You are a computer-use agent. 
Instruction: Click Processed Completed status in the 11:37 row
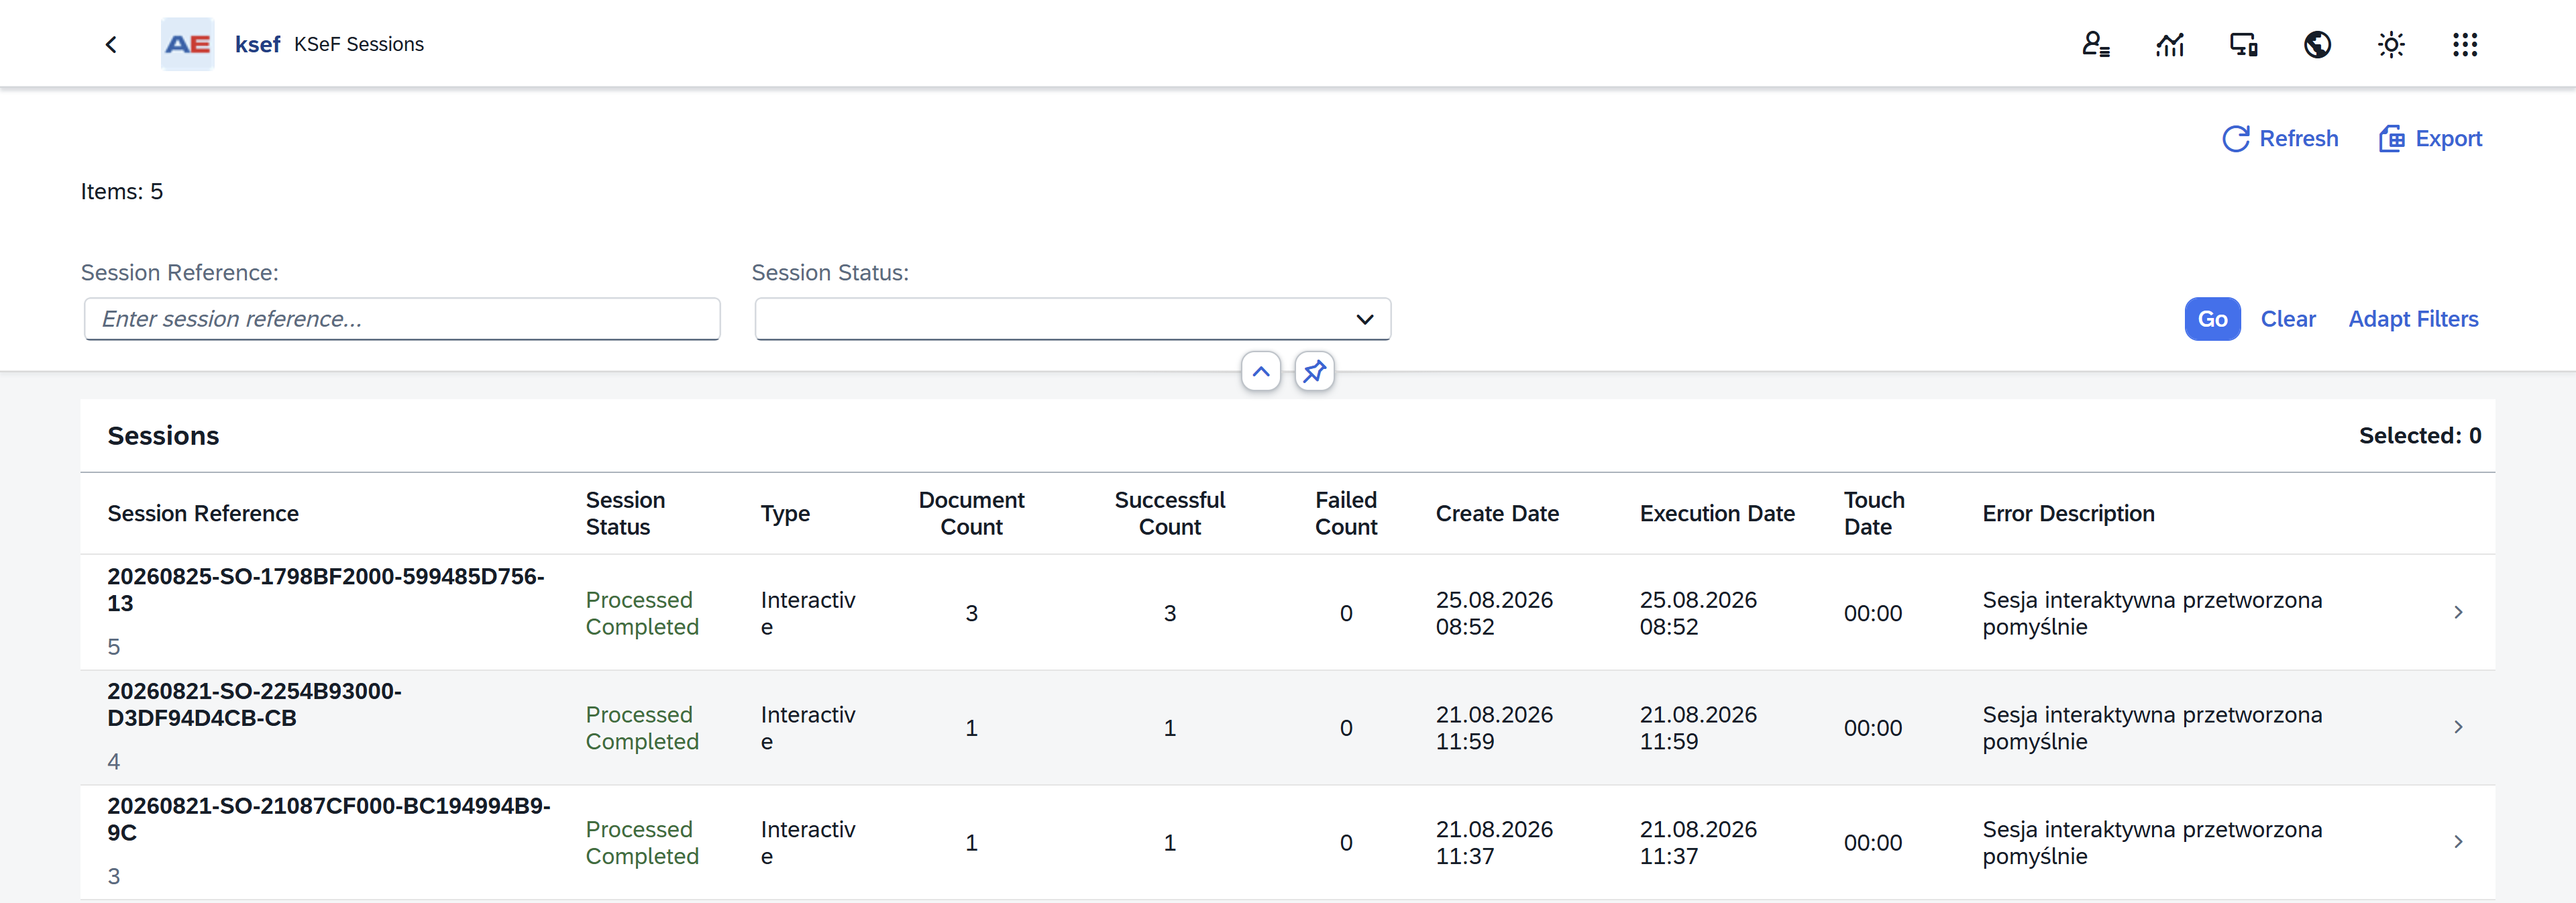coord(642,843)
